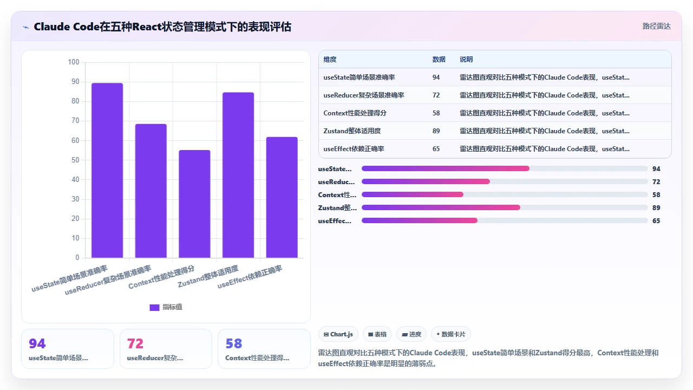
Task: Select the Chart.js tag chip
Action: (338, 334)
